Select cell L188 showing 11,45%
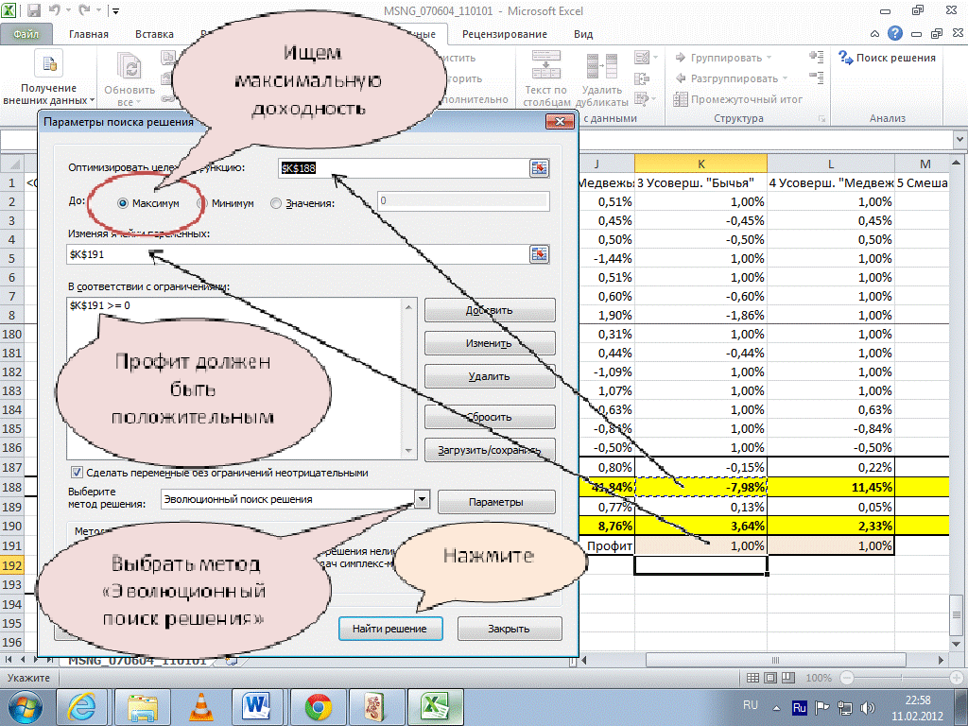 point(831,487)
